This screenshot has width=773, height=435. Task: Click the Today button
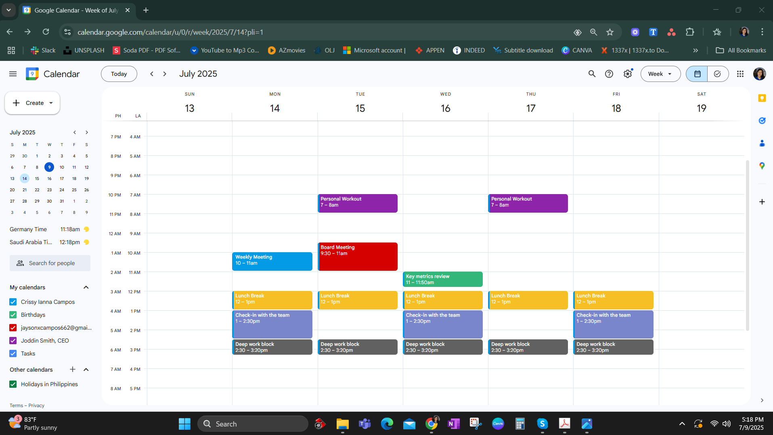click(119, 74)
